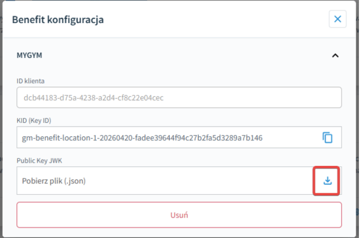Click the KID (Key ID) label
The image size is (360, 238).
[34, 121]
